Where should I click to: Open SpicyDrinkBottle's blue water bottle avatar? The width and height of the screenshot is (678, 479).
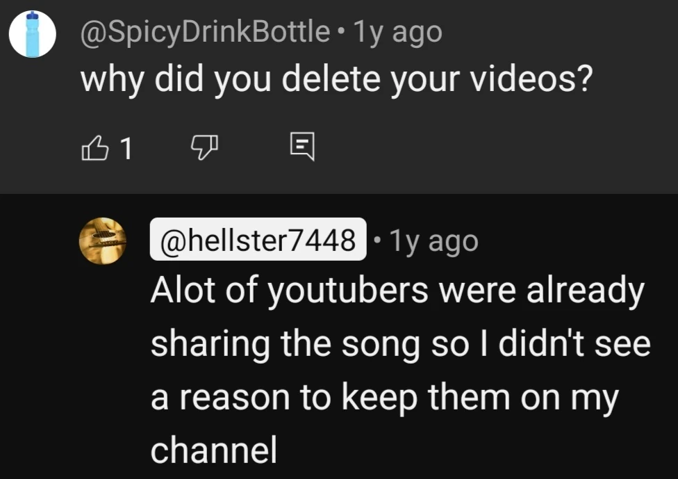32,33
